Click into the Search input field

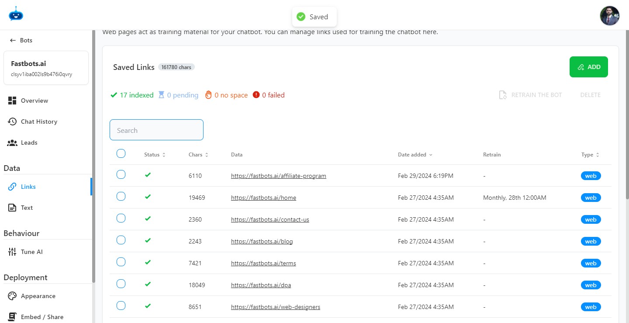156,130
